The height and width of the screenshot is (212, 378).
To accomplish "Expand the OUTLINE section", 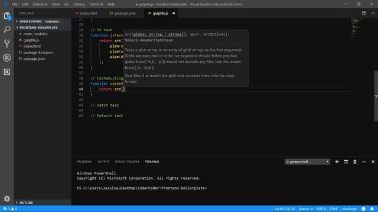I will (43, 203).
